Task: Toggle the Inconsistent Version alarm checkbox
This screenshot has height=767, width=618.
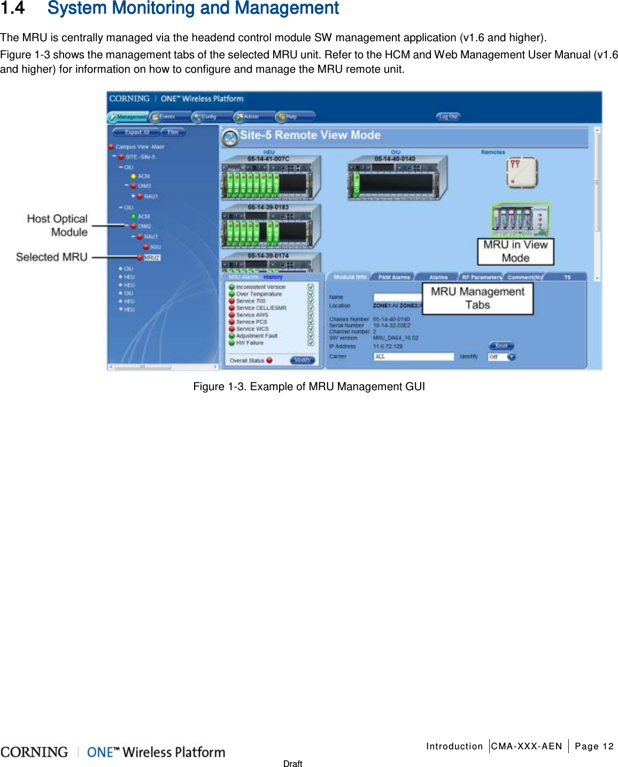Action: [x=311, y=287]
